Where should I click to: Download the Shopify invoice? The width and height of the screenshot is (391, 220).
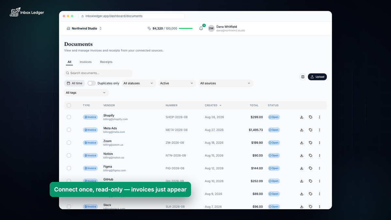302,117
